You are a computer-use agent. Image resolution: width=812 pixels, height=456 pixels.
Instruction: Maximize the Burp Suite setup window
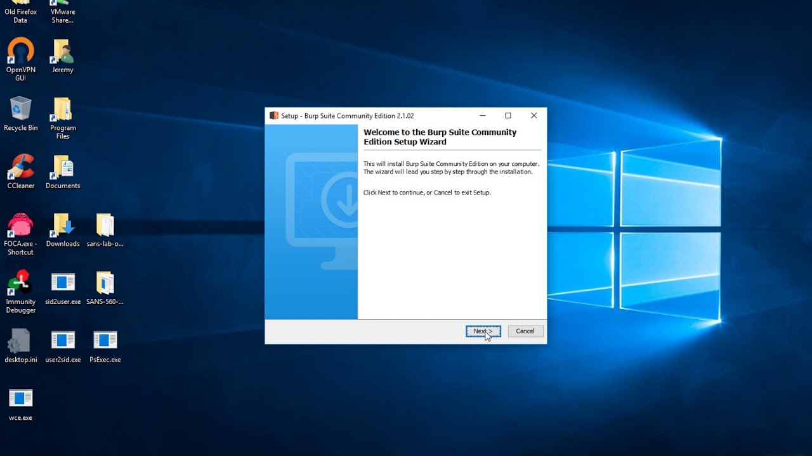pyautogui.click(x=508, y=116)
